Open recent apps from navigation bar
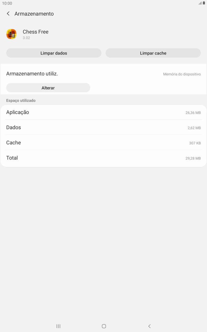Viewport: 207px width, 332px height. [58, 326]
